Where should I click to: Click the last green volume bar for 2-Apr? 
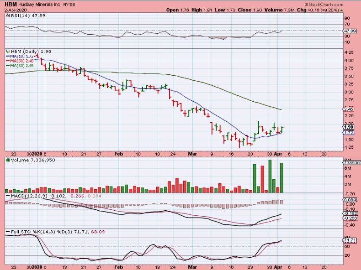281,177
